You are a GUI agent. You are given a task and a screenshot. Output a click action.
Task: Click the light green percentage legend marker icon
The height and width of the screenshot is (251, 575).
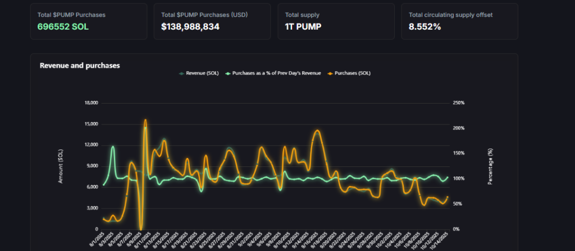(x=228, y=73)
